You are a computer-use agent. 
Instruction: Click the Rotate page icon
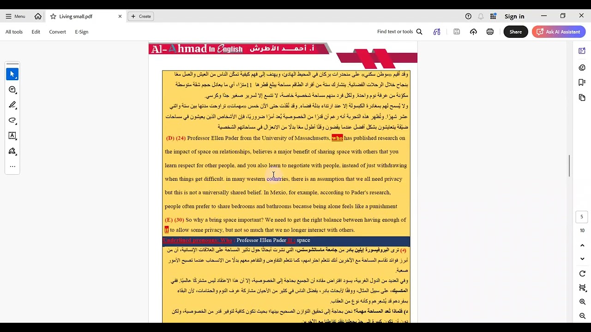tap(582, 274)
